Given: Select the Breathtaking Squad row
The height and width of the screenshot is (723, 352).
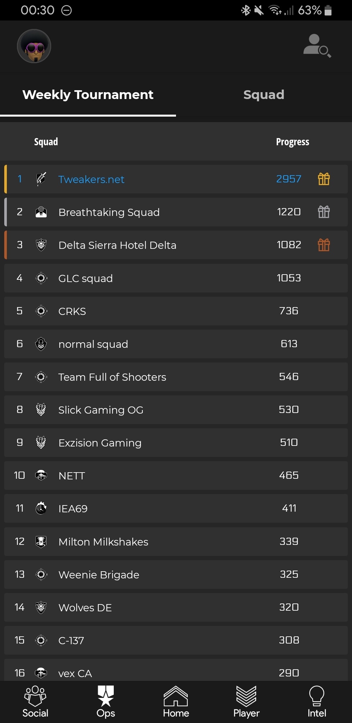Looking at the screenshot, I should pyautogui.click(x=109, y=212).
